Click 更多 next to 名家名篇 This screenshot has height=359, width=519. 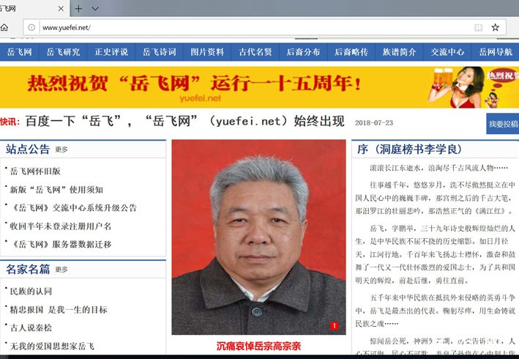point(61,270)
